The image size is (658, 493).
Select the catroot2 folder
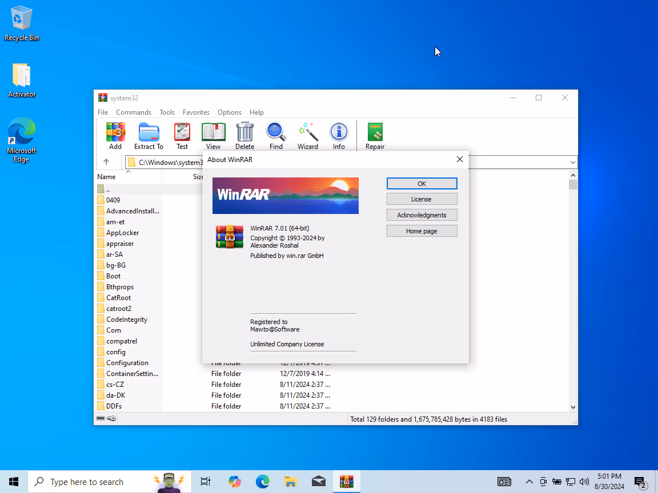pyautogui.click(x=114, y=309)
